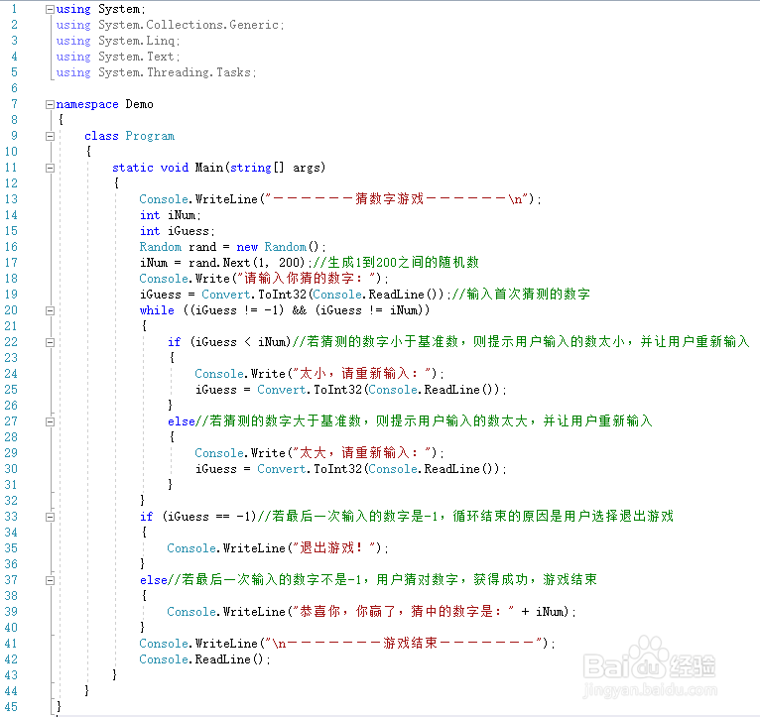Collapse the static void Main method
Screen dimensions: 760x717
click(50, 169)
